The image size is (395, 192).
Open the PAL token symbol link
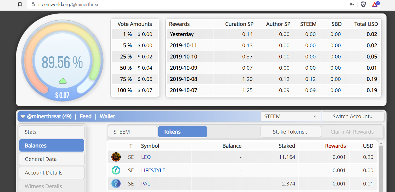[146, 184]
